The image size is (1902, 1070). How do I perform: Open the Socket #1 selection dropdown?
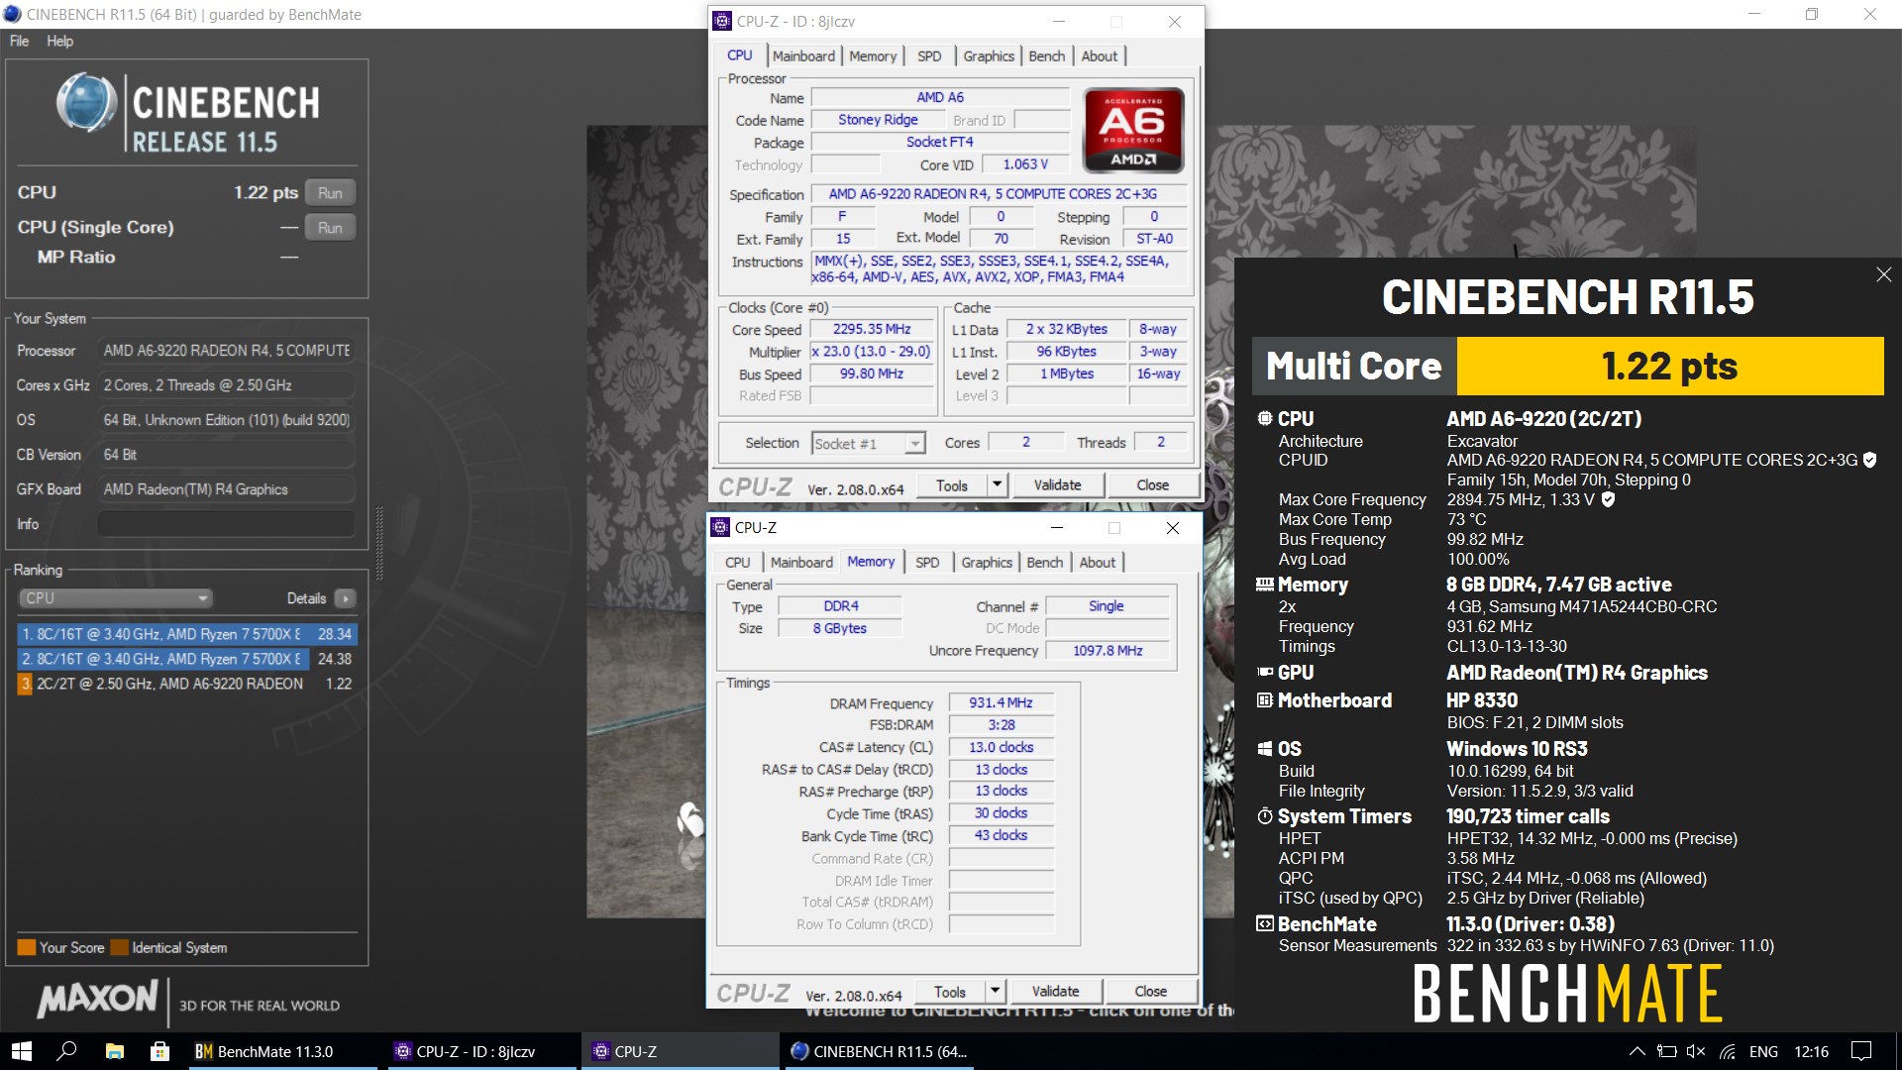pyautogui.click(x=869, y=443)
